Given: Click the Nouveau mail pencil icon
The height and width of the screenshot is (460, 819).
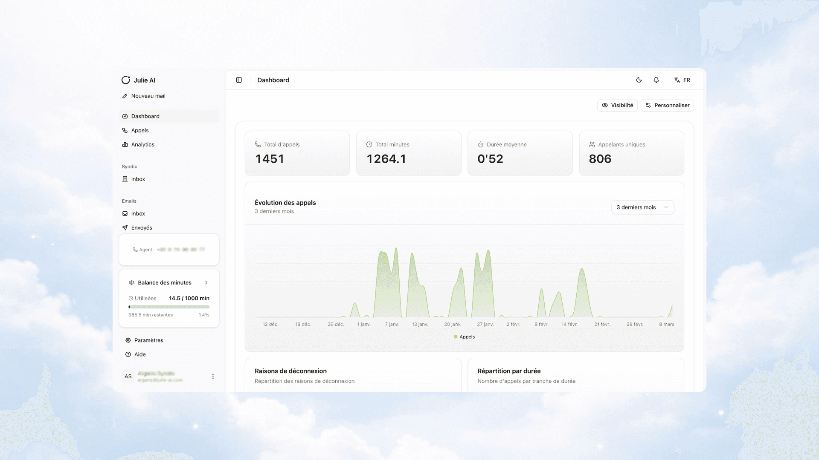Looking at the screenshot, I should (x=125, y=96).
